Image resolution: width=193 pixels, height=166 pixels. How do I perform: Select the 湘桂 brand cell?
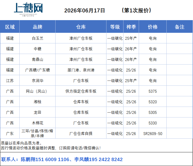click(x=37, y=102)
